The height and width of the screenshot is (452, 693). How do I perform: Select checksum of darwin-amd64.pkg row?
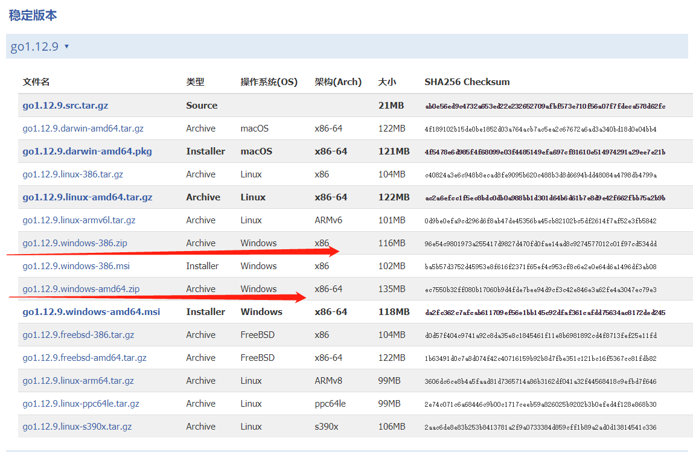pos(545,152)
